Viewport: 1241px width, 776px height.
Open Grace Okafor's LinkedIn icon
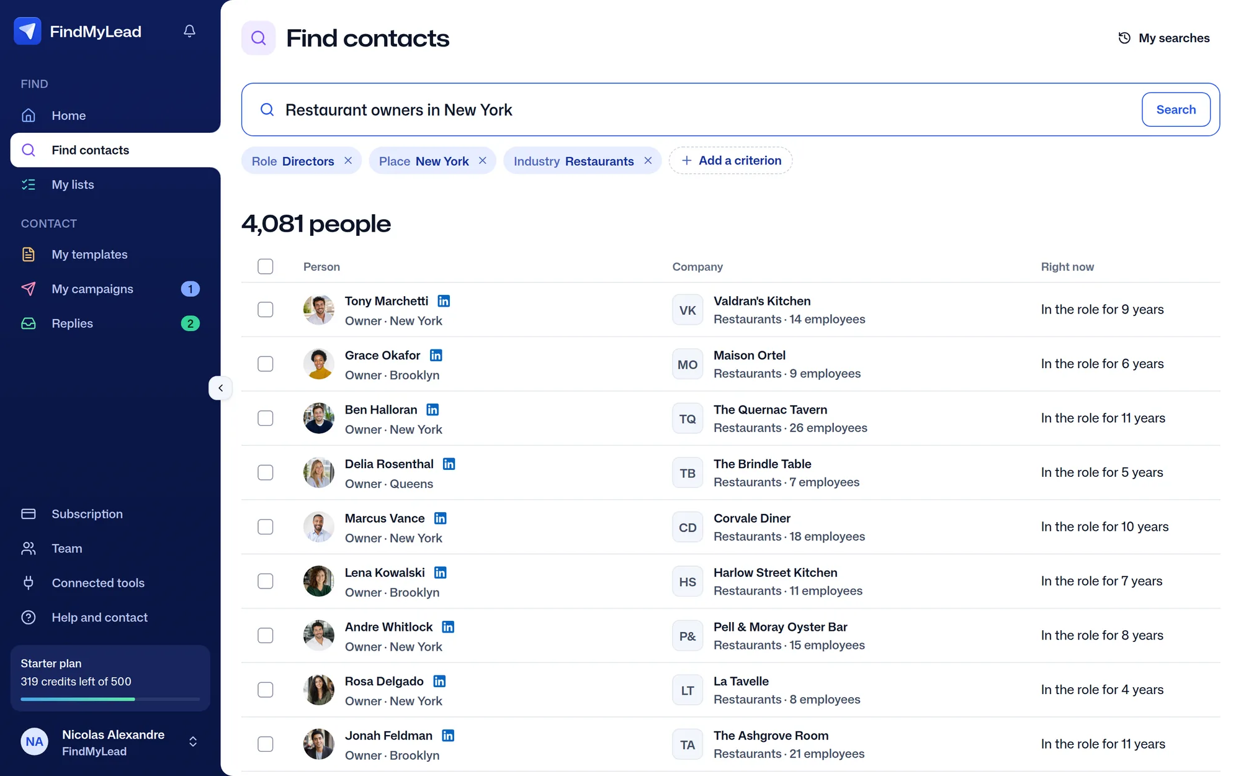[436, 355]
